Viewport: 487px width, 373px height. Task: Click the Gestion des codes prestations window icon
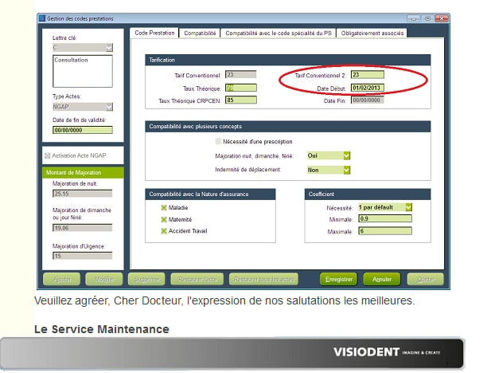click(x=43, y=18)
